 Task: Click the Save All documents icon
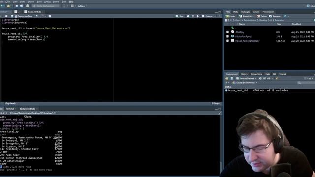coord(21,6)
